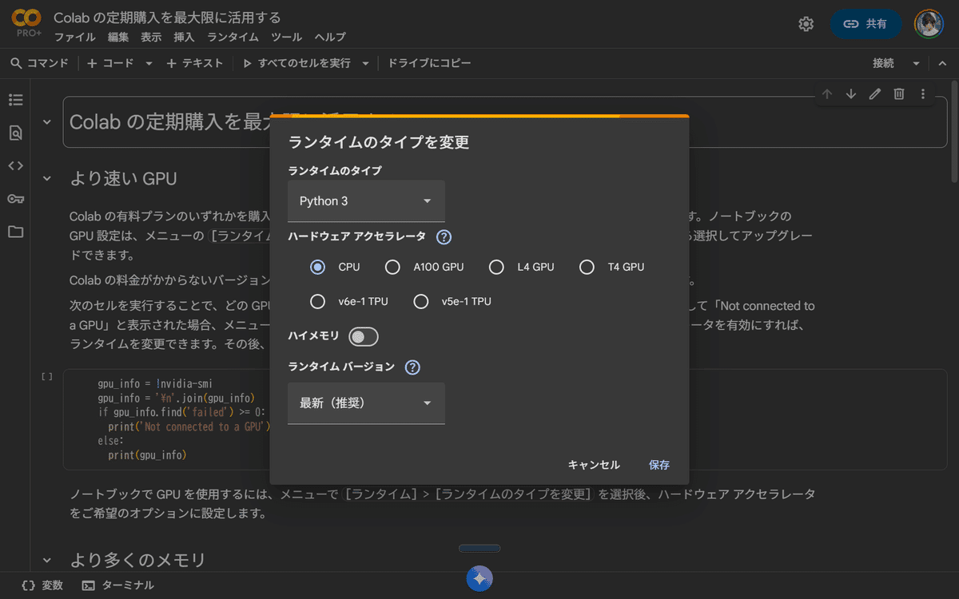Open コマンド search palette
959x599 pixels.
point(40,63)
